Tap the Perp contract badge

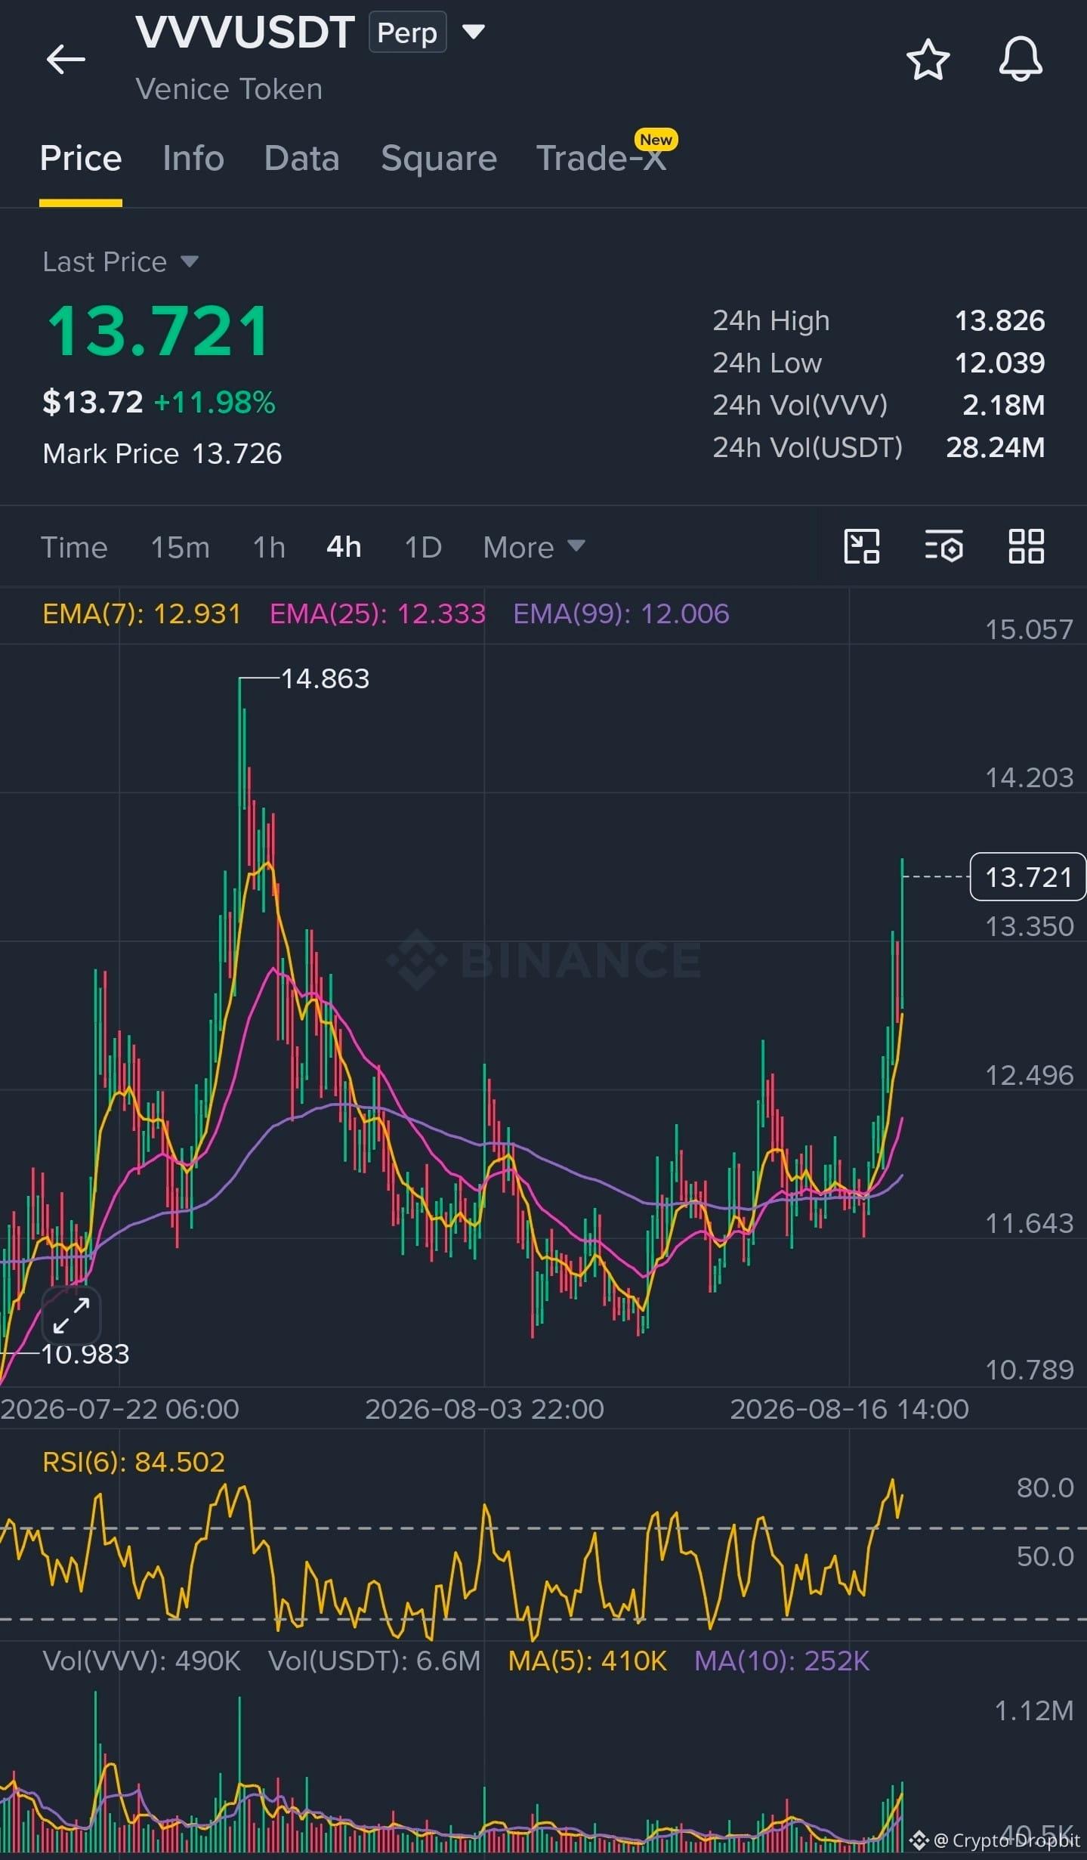[407, 32]
